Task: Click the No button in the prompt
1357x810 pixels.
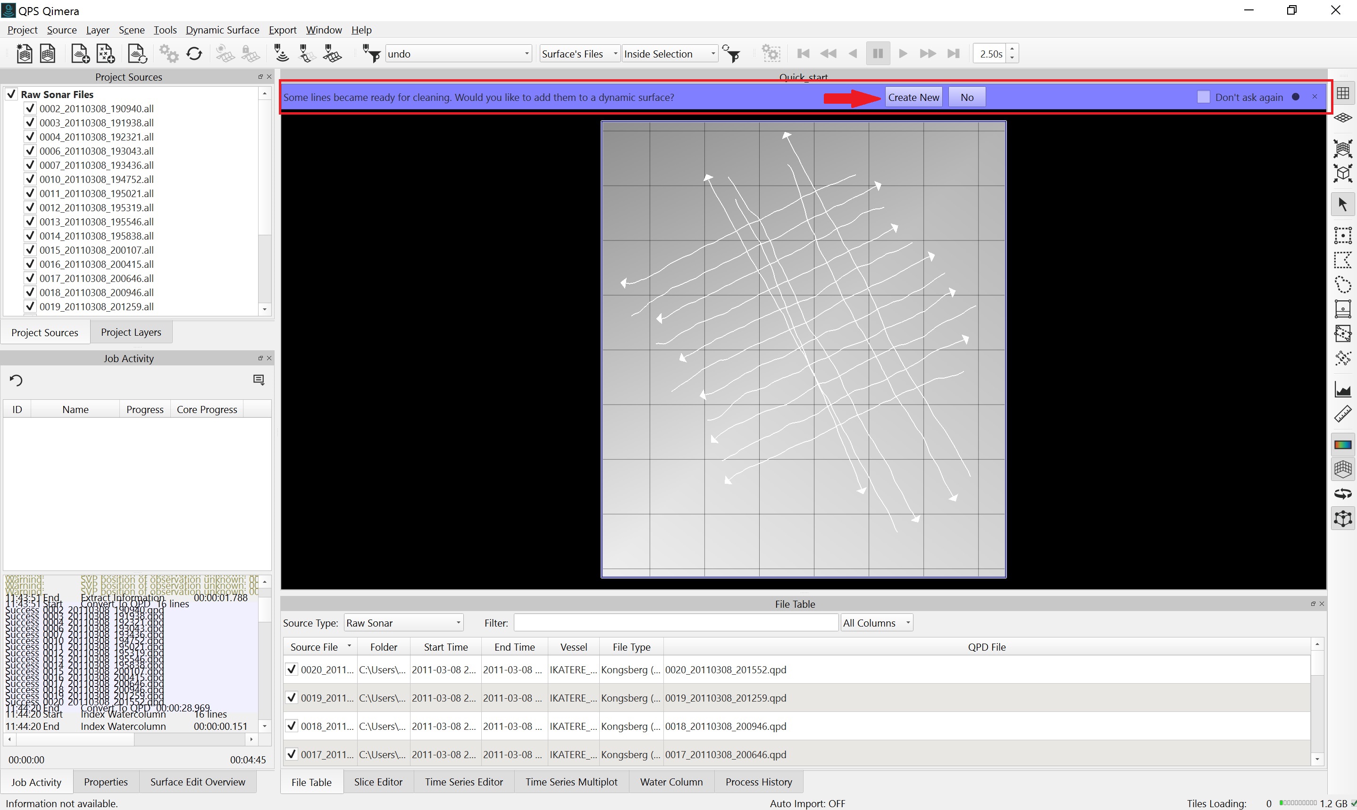Action: click(x=966, y=97)
